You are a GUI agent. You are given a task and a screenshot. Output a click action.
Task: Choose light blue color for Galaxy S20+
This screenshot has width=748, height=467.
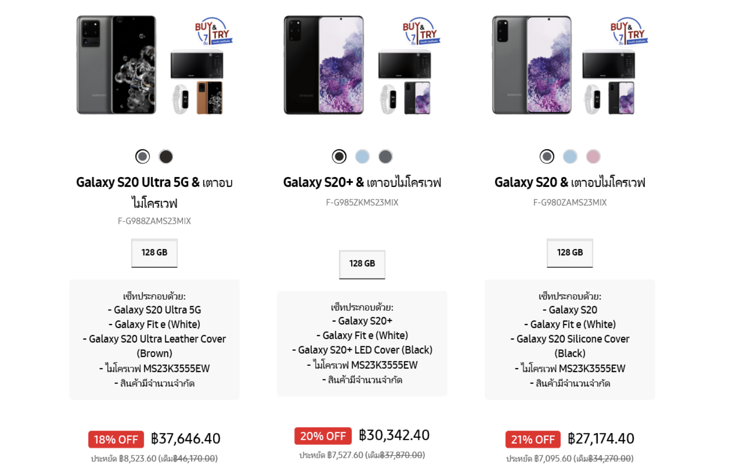point(362,157)
